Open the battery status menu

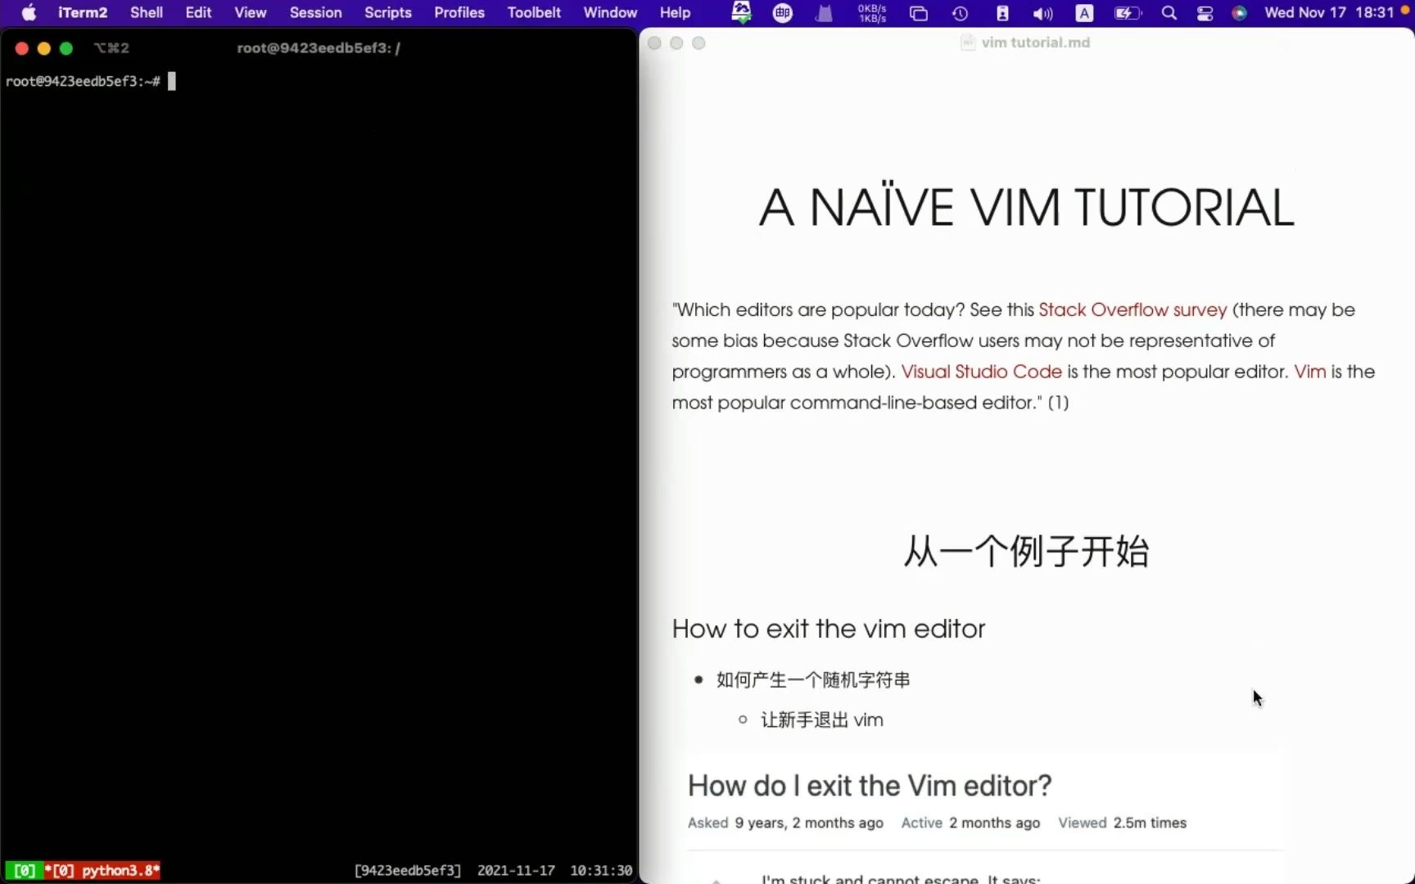click(1128, 13)
